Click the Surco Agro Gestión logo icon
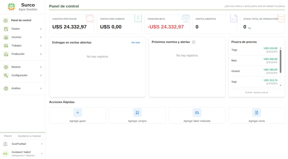Screen dimensions: 288x159 pos(11,7)
